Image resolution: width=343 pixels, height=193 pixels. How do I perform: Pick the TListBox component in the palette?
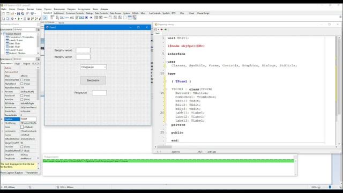(96, 18)
